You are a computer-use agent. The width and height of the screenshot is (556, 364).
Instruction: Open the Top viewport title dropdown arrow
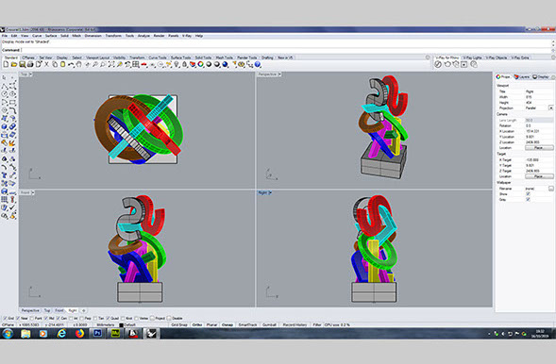click(31, 74)
